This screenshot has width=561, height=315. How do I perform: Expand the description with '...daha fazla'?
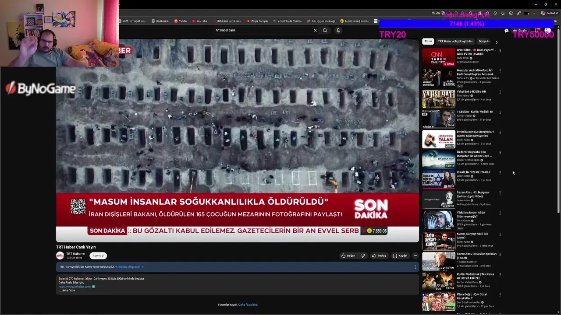tap(67, 290)
